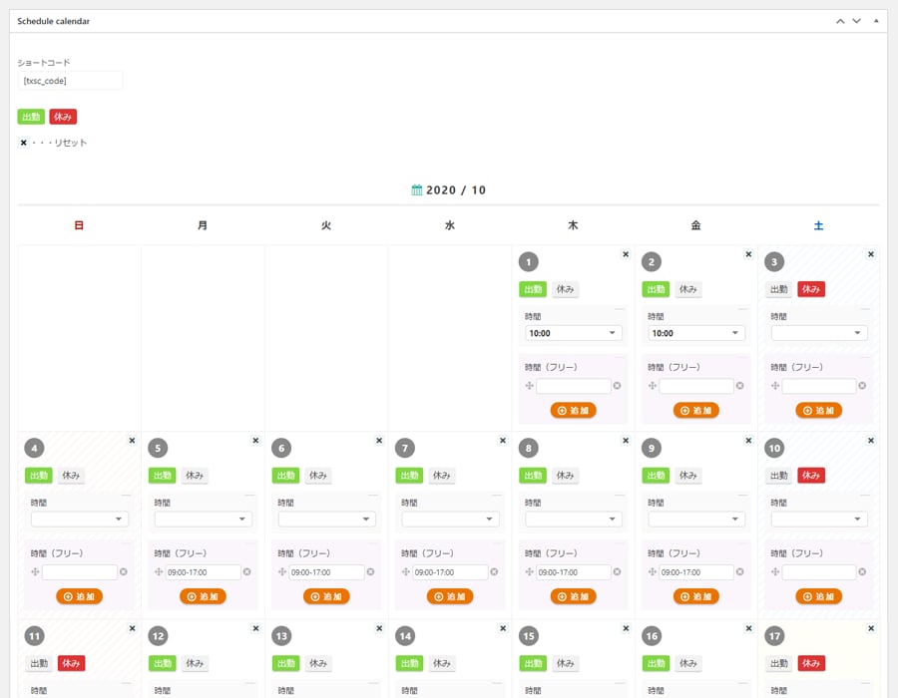Viewport: 898px width, 698px height.
Task: Reset day 7 with the X icon
Action: pos(502,441)
